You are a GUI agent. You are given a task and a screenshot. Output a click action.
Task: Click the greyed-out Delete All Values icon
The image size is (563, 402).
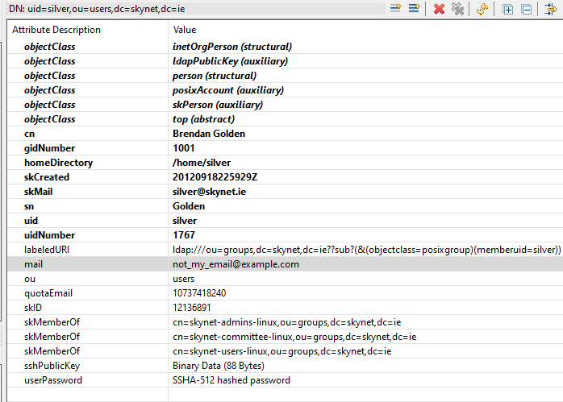pyautogui.click(x=457, y=9)
